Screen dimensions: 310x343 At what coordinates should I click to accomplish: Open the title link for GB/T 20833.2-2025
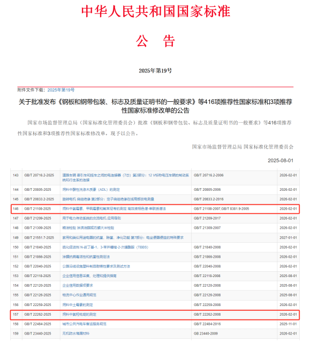tap(108, 199)
